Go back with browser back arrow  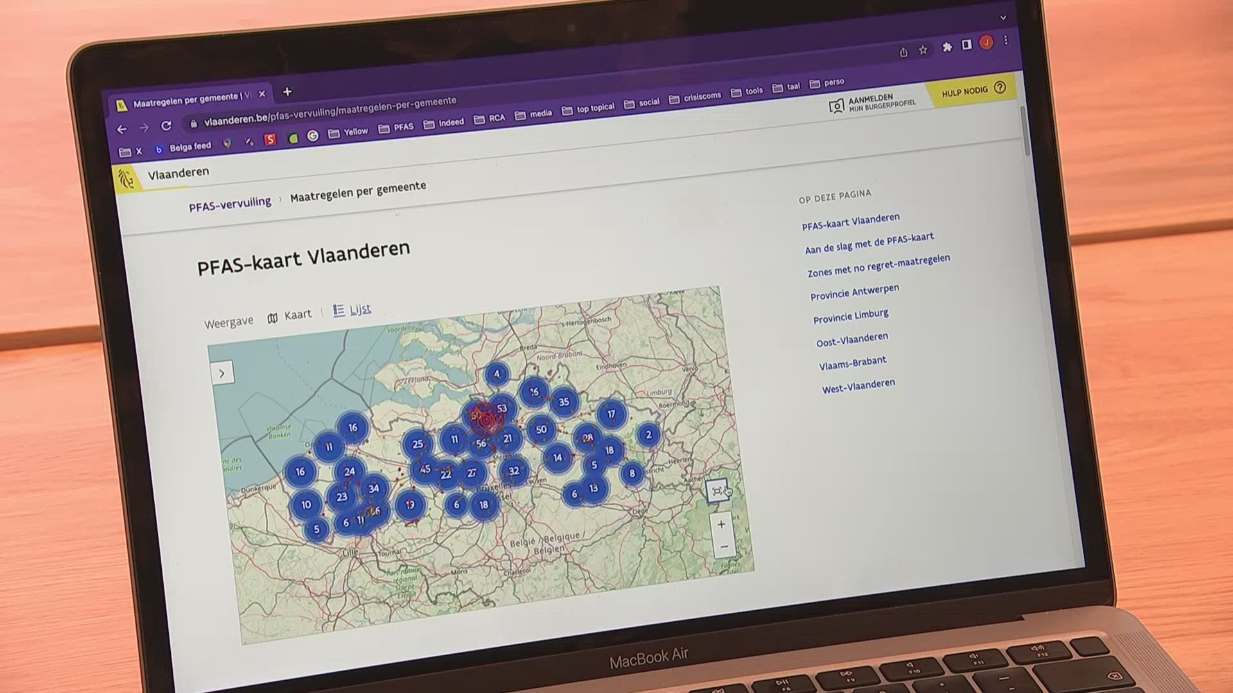122,130
